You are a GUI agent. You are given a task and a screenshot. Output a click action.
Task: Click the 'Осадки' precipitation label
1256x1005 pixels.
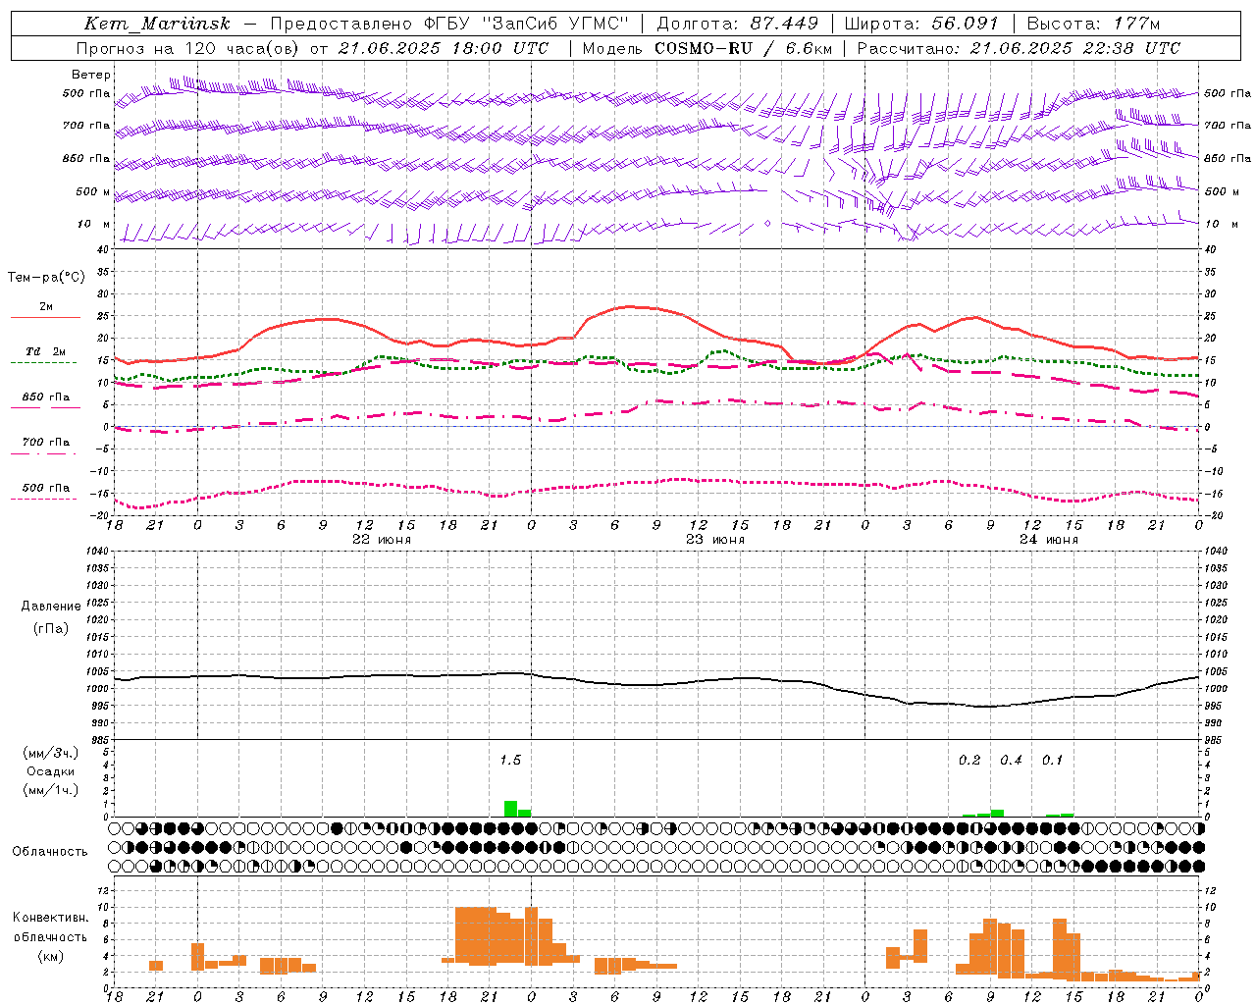tap(51, 771)
